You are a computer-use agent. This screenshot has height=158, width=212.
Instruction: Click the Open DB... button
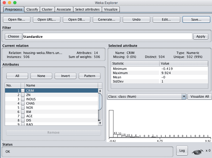tap(77, 19)
